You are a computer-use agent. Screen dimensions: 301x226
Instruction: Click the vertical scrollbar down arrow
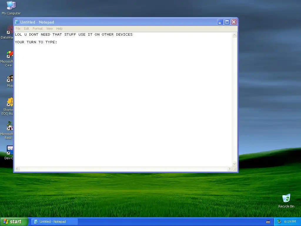pos(234,164)
